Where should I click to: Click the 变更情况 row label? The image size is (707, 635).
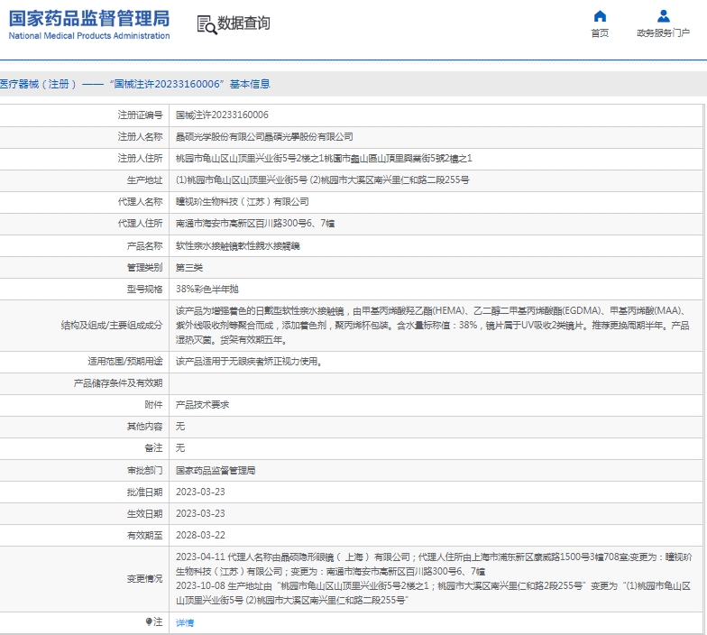(x=144, y=579)
